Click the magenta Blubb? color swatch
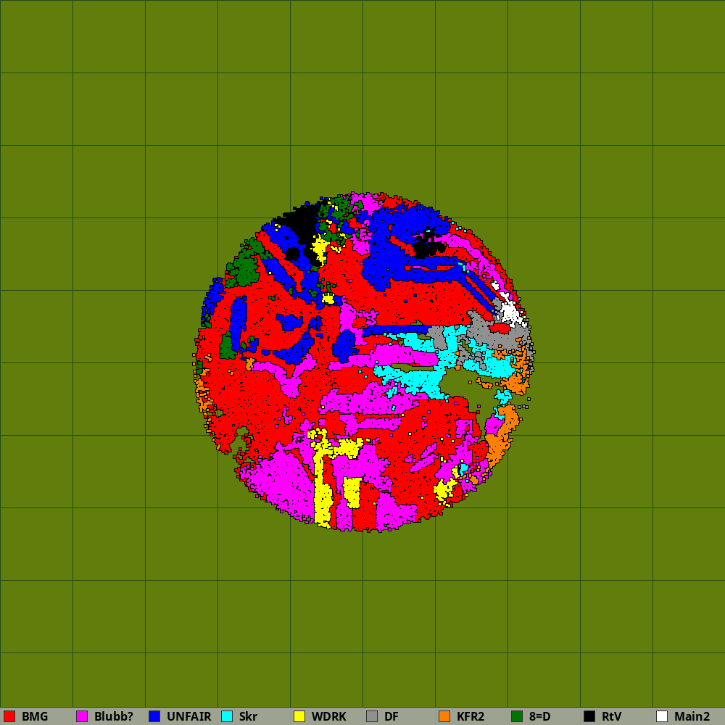 tap(82, 716)
